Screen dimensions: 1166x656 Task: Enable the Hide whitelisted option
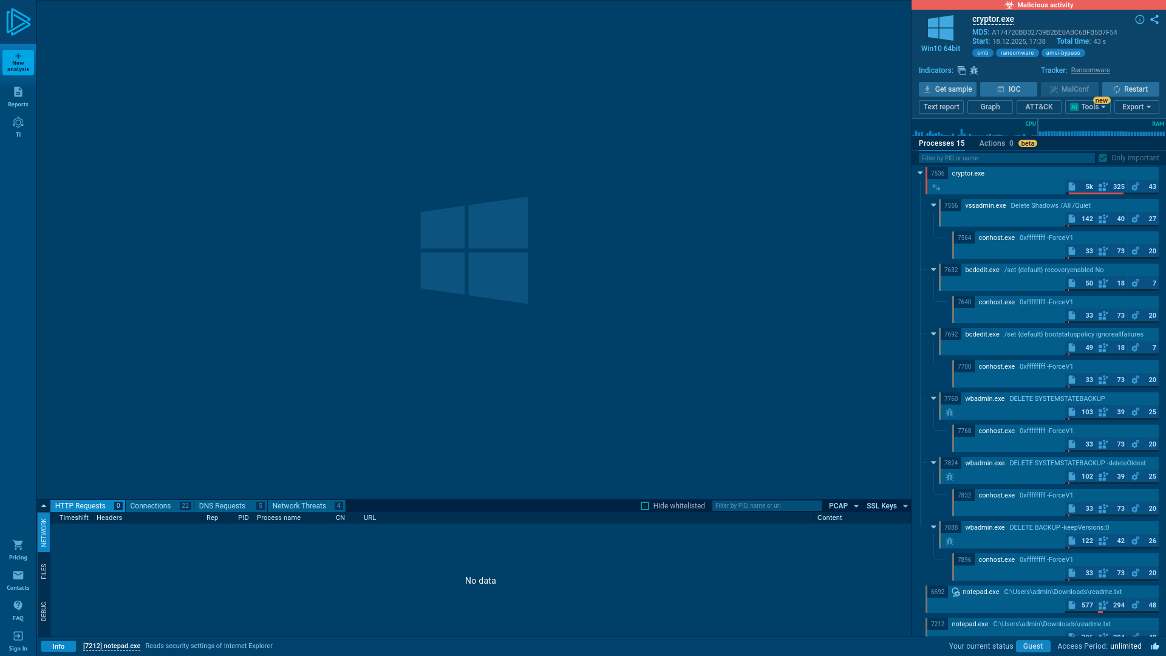(645, 505)
